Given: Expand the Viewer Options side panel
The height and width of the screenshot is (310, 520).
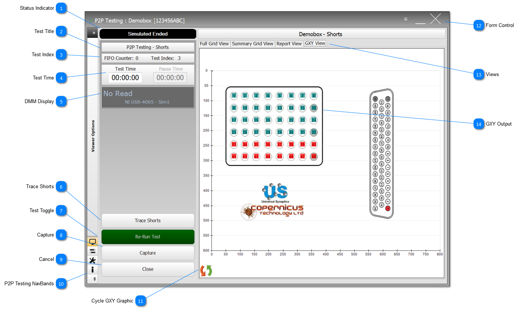Looking at the screenshot, I should pyautogui.click(x=93, y=33).
